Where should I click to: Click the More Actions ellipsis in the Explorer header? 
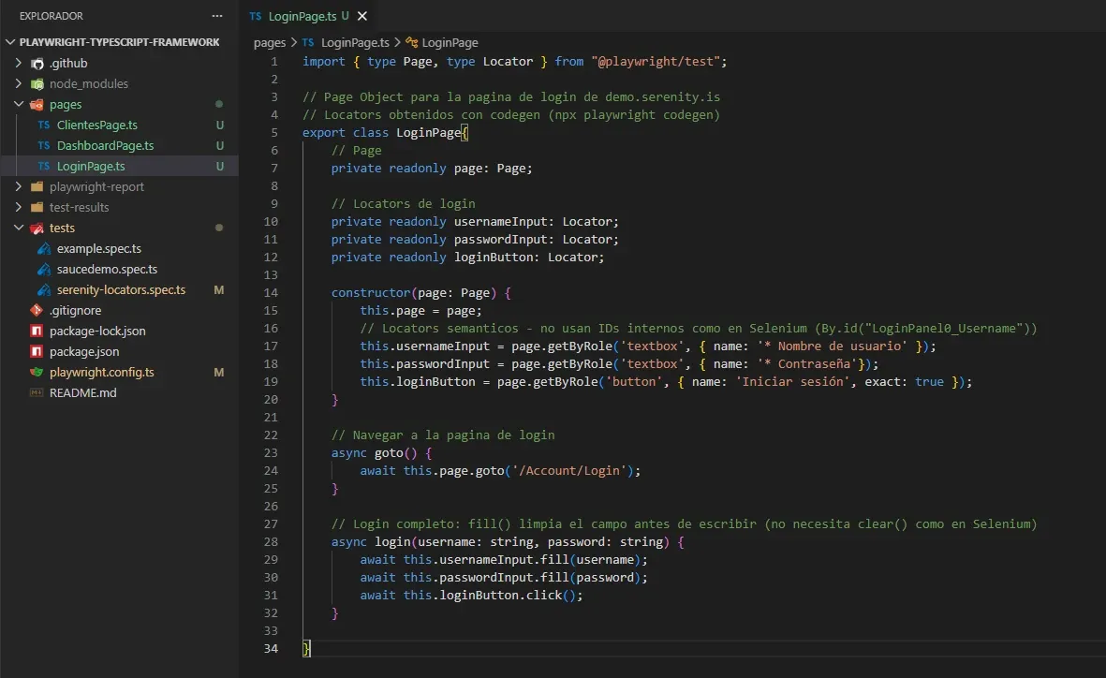[216, 15]
